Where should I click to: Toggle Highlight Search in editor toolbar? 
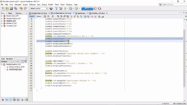click(x=67, y=16)
